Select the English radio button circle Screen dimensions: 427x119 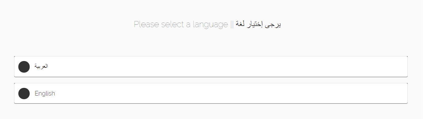coord(24,93)
